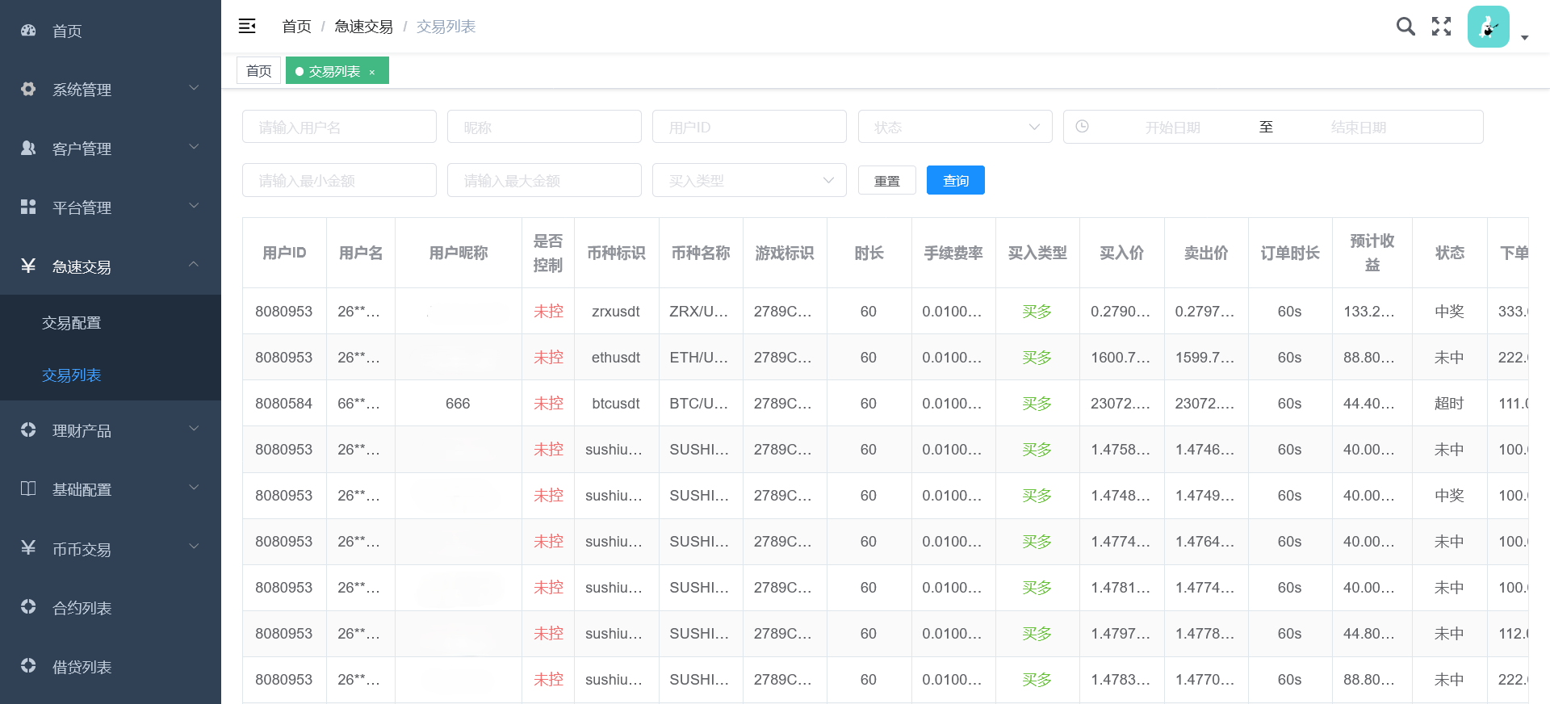Close the 交易列表 tab with x

[372, 73]
